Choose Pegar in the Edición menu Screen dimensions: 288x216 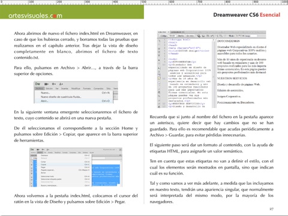pyautogui.click(x=64, y=167)
